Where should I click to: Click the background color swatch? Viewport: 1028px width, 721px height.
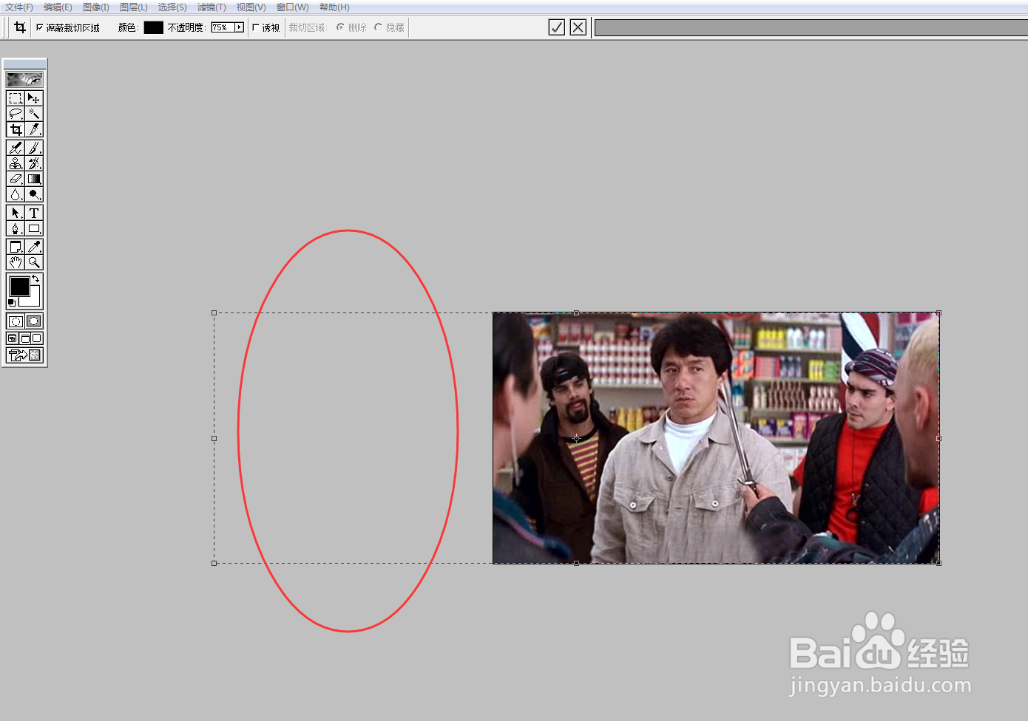(34, 299)
